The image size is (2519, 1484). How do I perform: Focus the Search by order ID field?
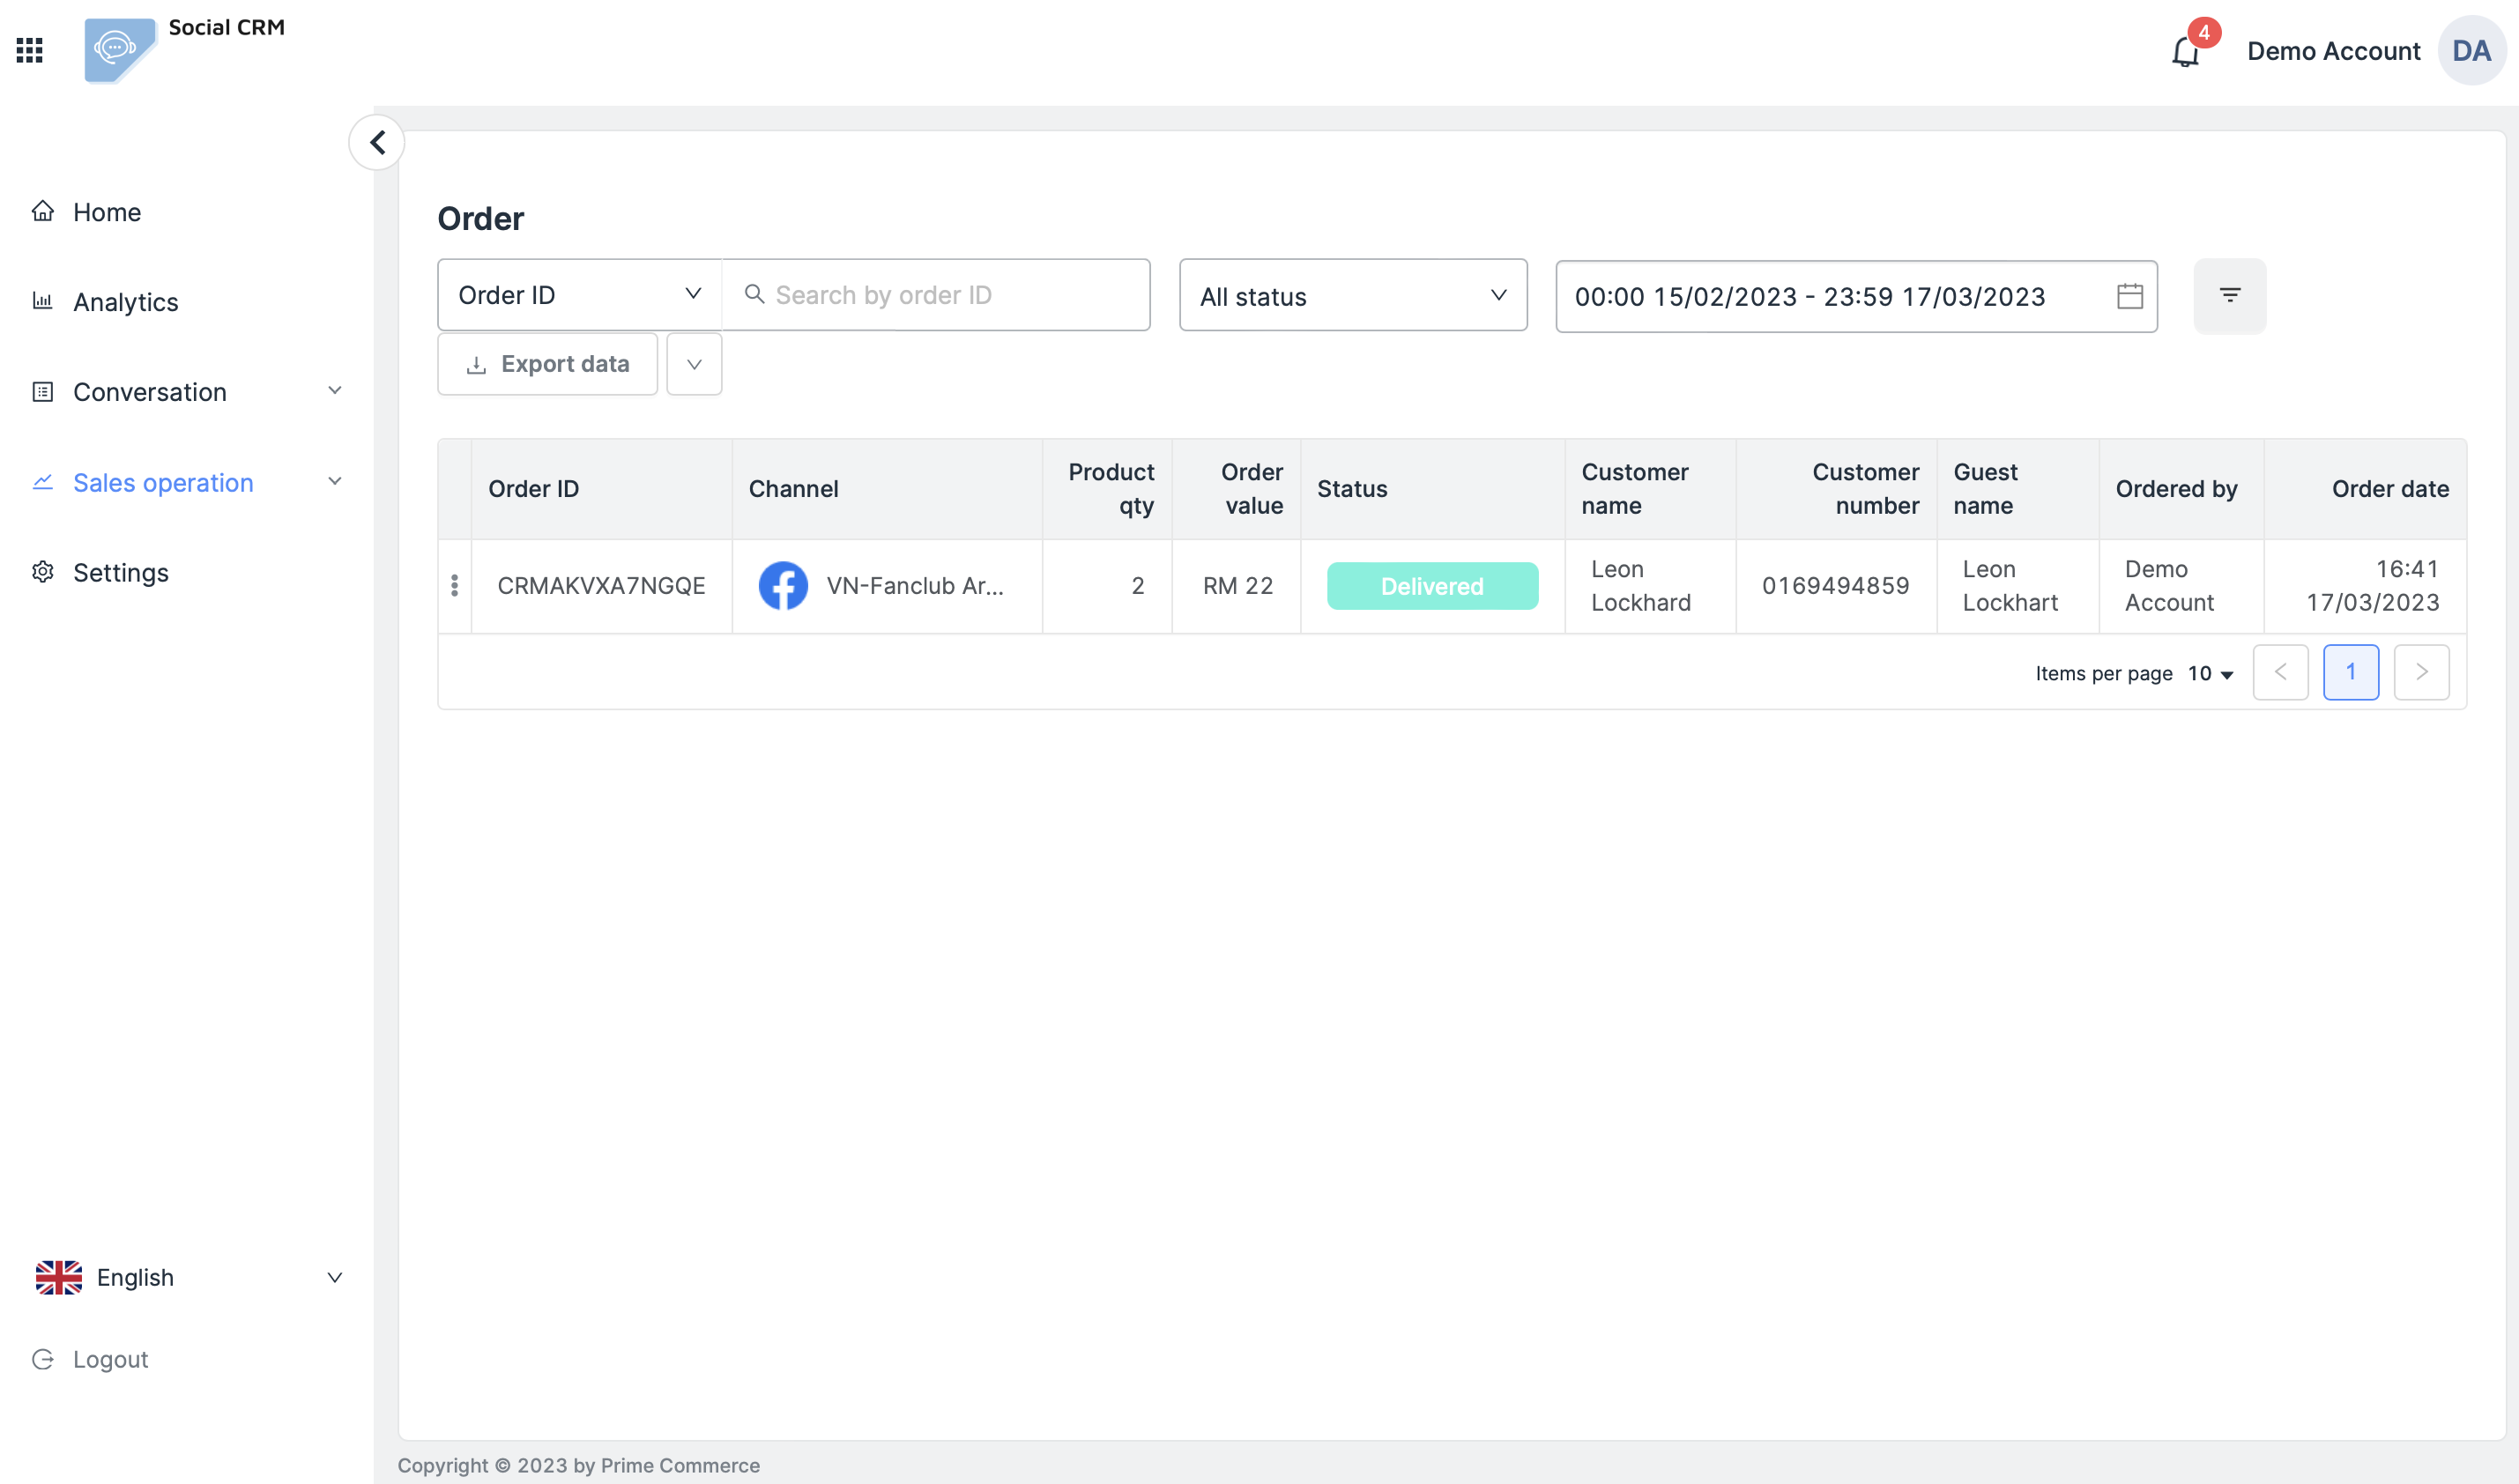pos(950,295)
